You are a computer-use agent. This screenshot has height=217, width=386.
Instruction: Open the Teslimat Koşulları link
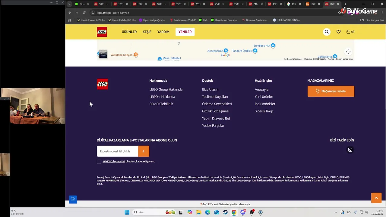[x=215, y=97]
